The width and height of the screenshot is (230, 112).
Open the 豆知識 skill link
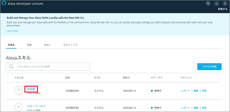click(31, 89)
